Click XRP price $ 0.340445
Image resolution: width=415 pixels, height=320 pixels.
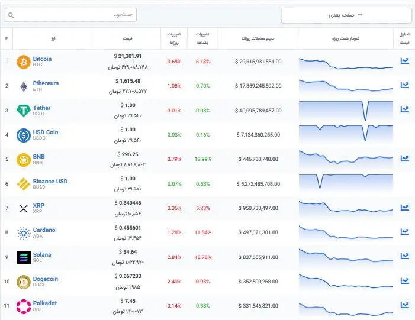[x=127, y=203]
